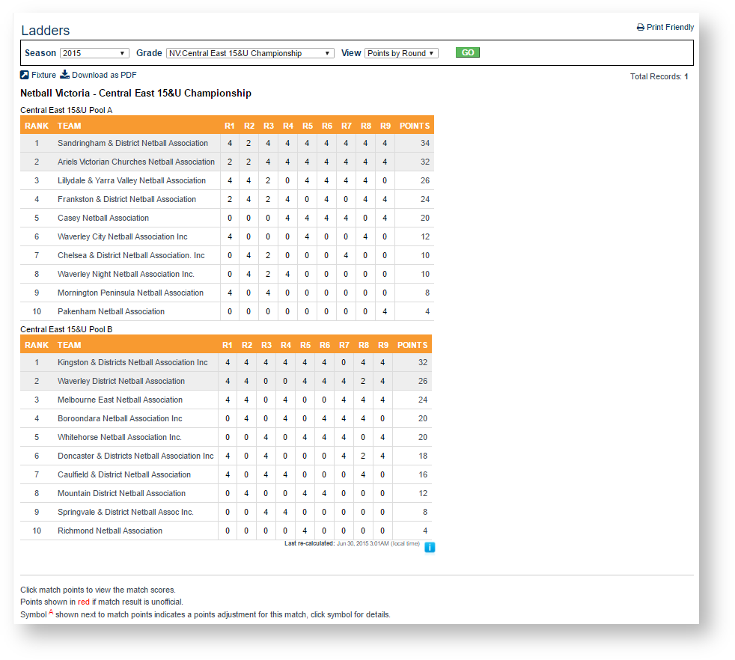
Task: Open the View Points by Round dropdown
Action: 401,53
